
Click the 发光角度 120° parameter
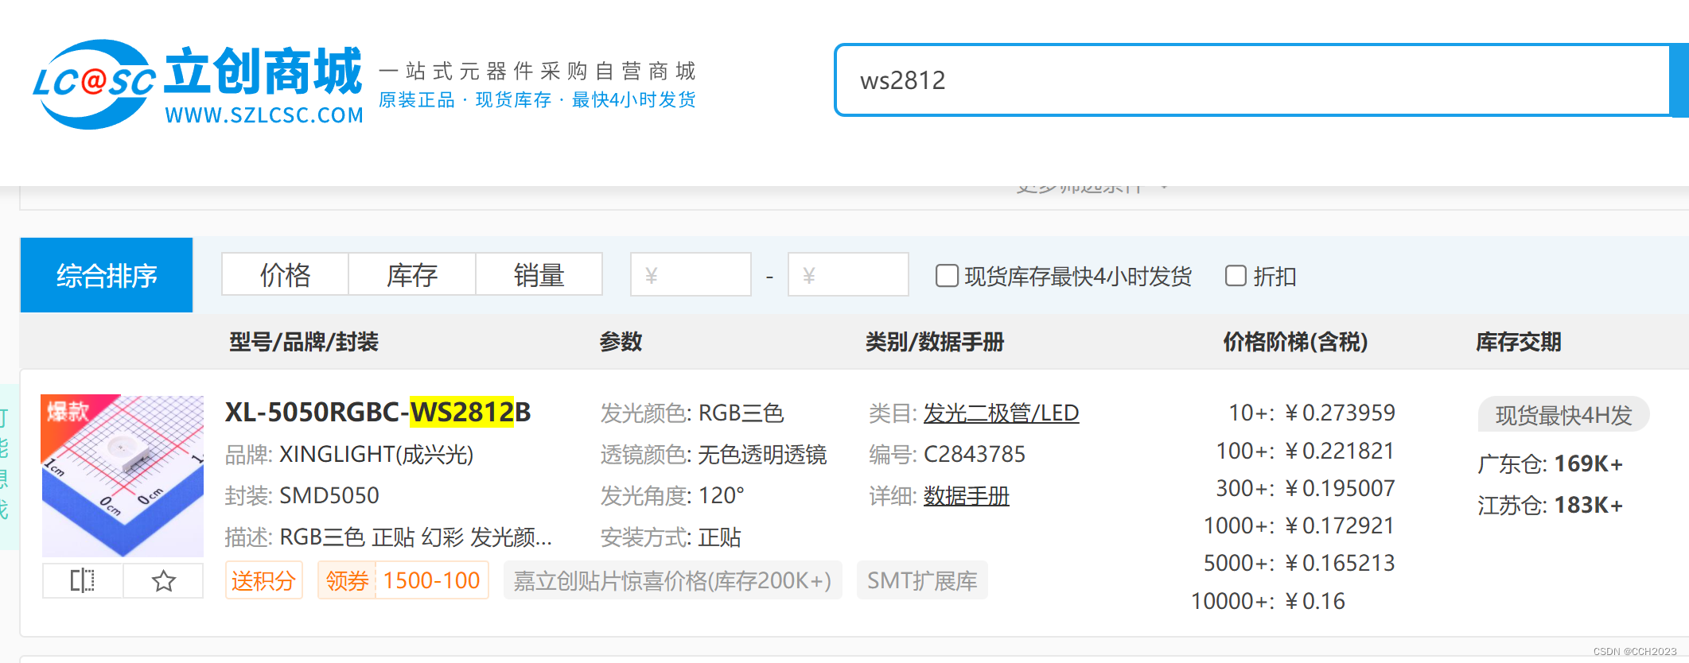pos(672,495)
